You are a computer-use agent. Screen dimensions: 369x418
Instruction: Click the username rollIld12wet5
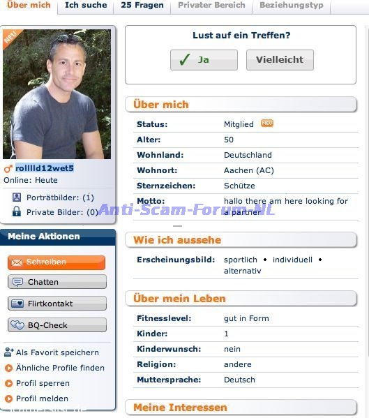pos(45,168)
